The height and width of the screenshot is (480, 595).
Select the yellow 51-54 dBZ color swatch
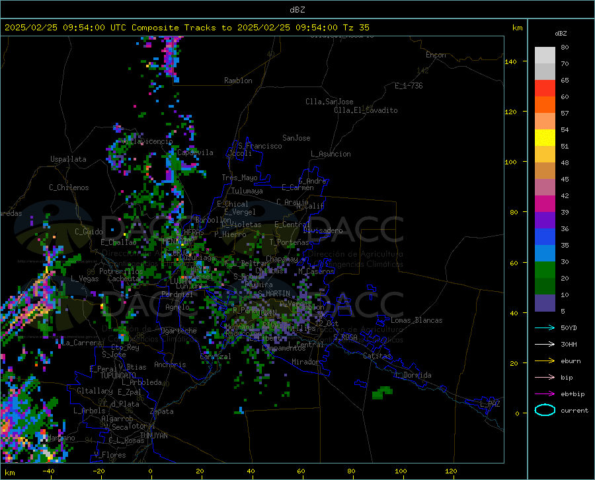(x=545, y=138)
